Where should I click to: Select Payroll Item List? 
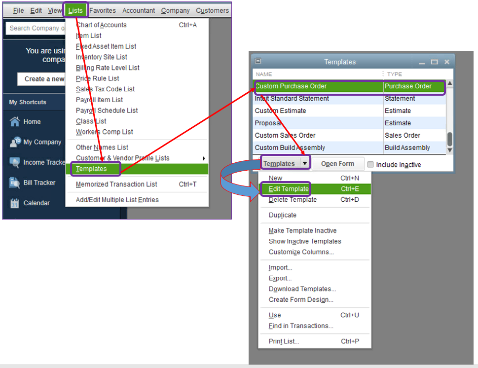click(x=137, y=100)
